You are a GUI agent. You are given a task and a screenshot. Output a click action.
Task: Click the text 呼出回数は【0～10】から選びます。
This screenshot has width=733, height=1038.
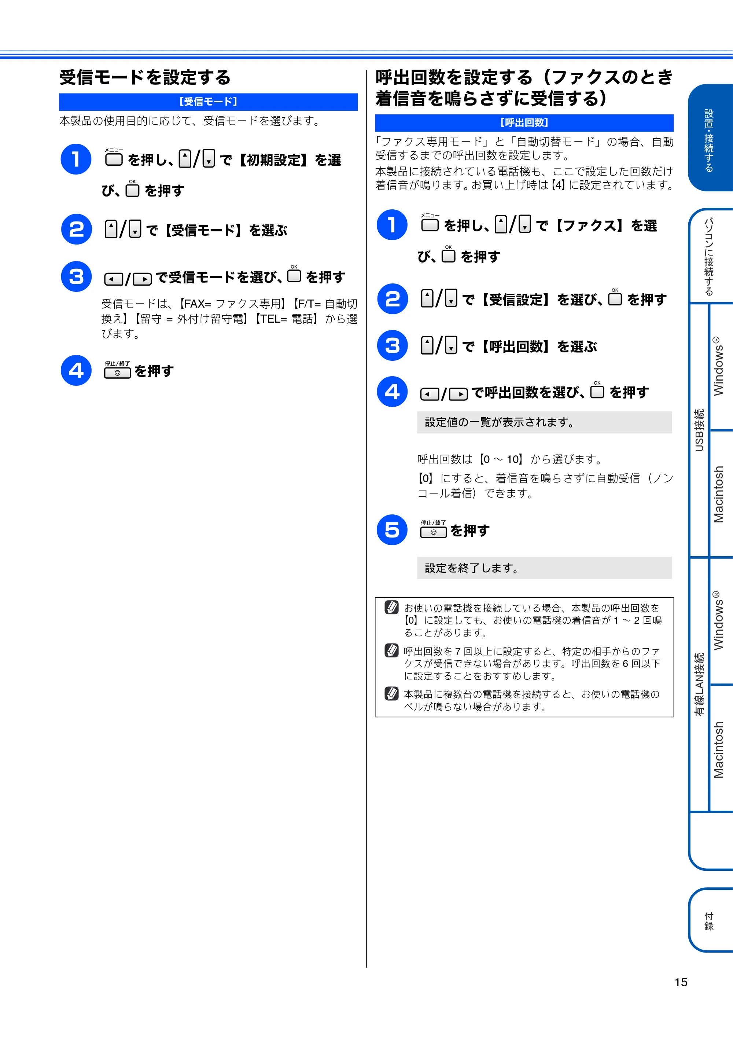coord(510,459)
